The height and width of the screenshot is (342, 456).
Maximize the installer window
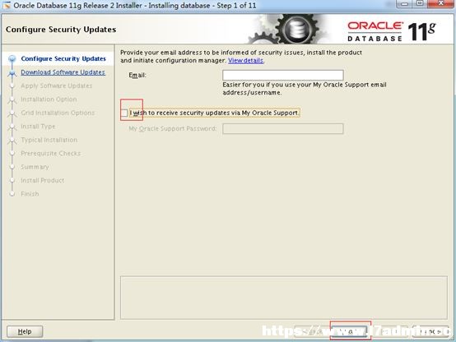[420, 4]
